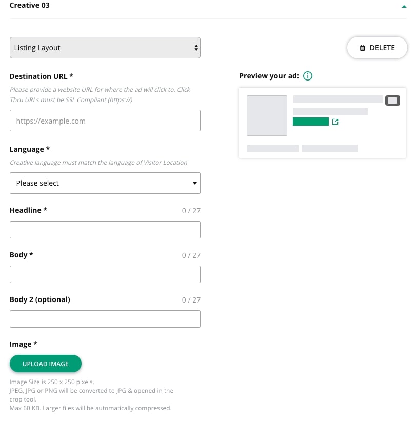Click into the Headline text field
The height and width of the screenshot is (421, 417).
coord(105,230)
